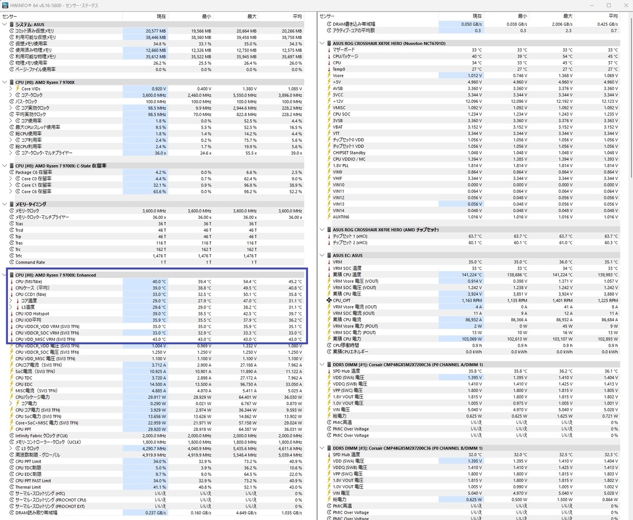Click the thermometer icon beside チップセット 1 (xHCI)

(x=329, y=236)
